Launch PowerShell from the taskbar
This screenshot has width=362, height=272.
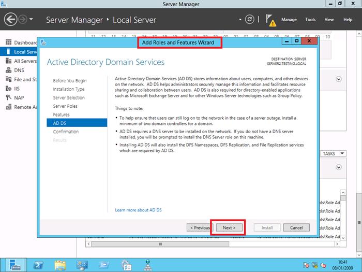pos(38,265)
